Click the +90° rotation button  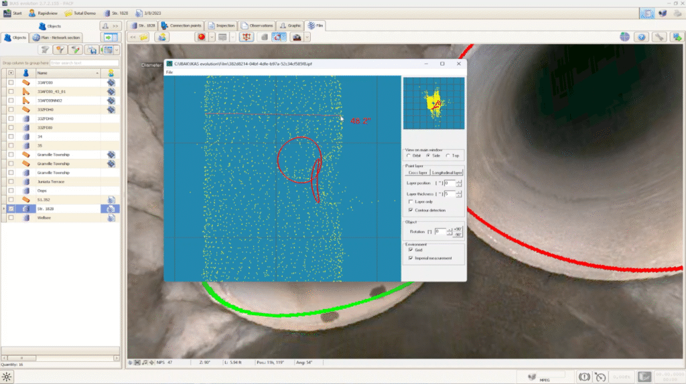point(458,229)
